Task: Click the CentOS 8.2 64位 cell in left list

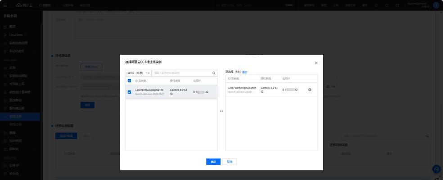Action: [179, 92]
